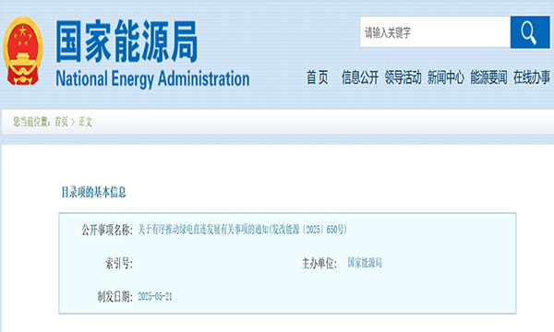Focus the keyword search input field
The image size is (554, 332).
pos(435,32)
